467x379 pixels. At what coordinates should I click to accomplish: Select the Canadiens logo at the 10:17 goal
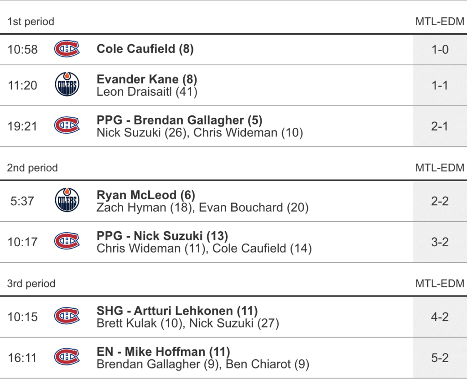(67, 242)
